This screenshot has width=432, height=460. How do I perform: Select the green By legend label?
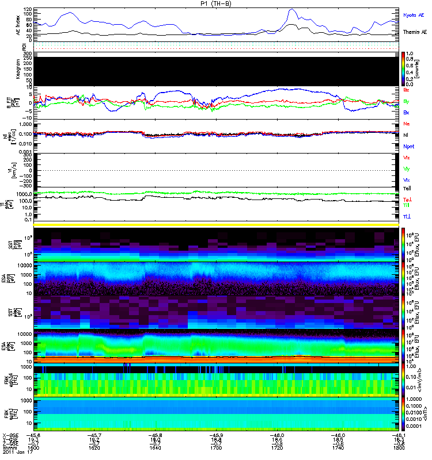[406, 101]
